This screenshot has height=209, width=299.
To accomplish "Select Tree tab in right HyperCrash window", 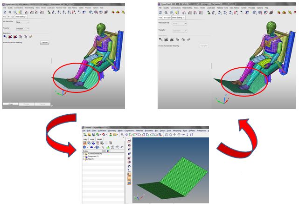I will (x=161, y=17).
